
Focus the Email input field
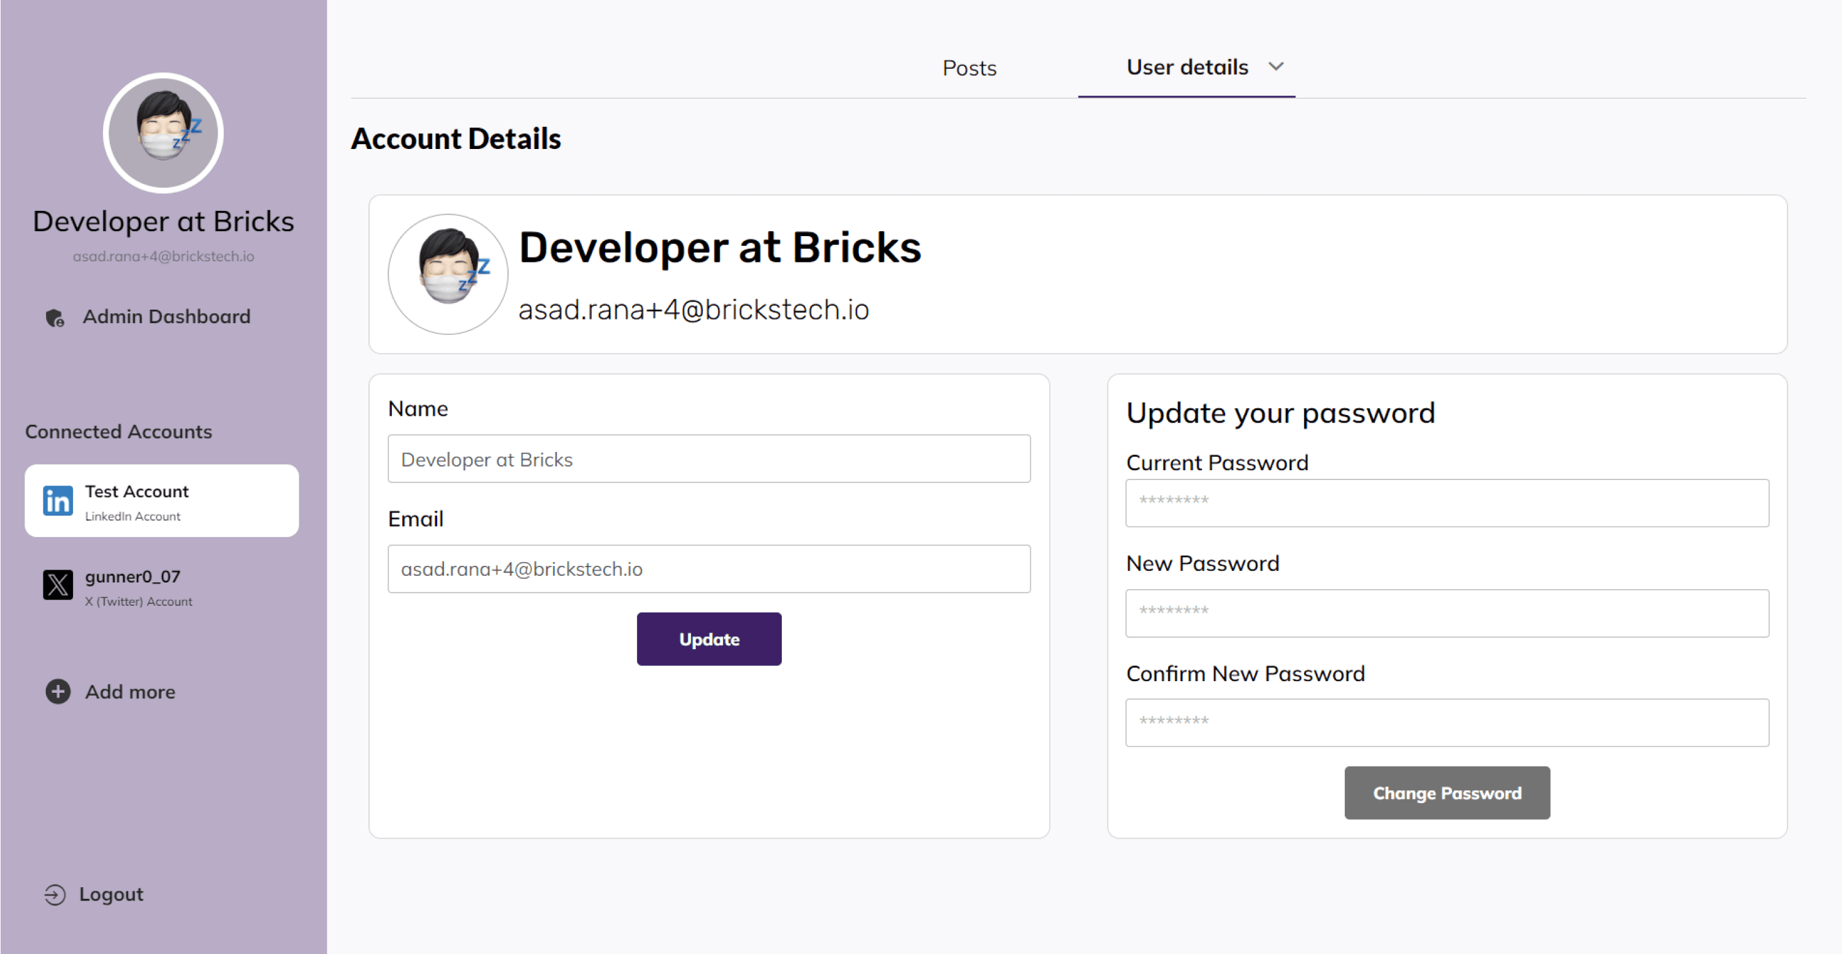(x=709, y=569)
